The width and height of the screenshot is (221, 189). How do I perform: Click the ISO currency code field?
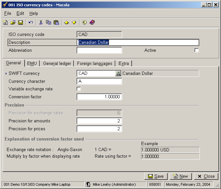99,34
